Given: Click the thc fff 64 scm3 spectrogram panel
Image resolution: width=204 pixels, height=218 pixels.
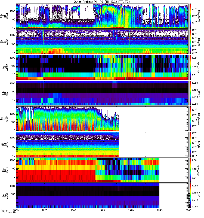Looking at the screenshot, I should pyautogui.click(x=102, y=144).
